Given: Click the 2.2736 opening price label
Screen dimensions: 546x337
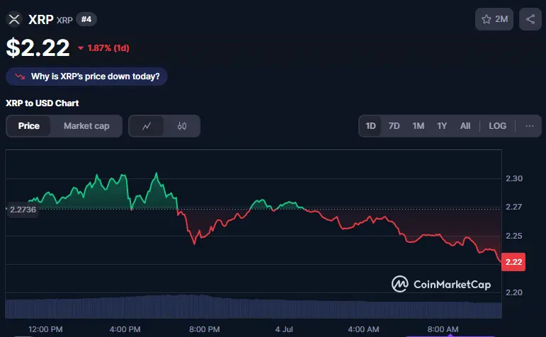Looking at the screenshot, I should [x=23, y=210].
